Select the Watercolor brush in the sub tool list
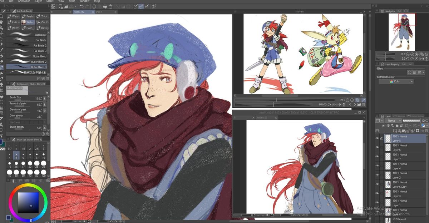429x223 pixels. [27, 35]
